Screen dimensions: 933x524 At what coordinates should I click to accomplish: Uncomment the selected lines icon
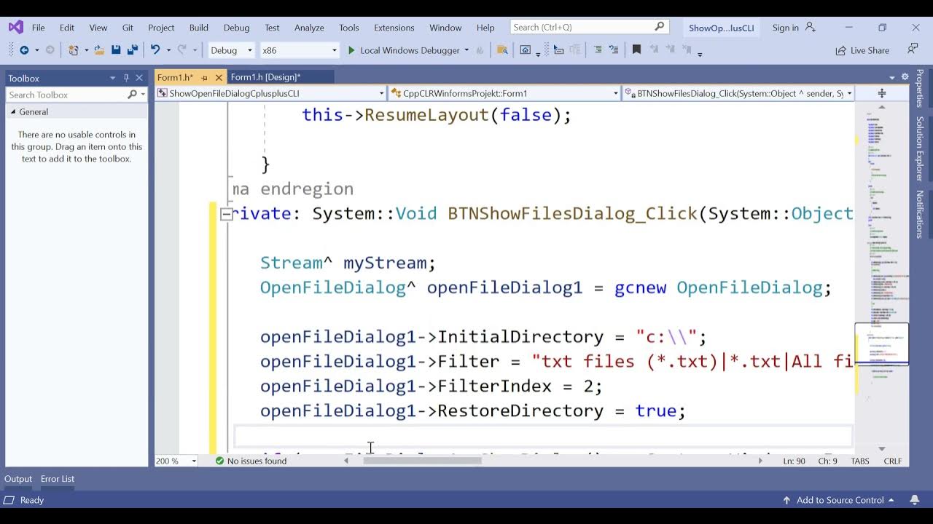(x=614, y=50)
